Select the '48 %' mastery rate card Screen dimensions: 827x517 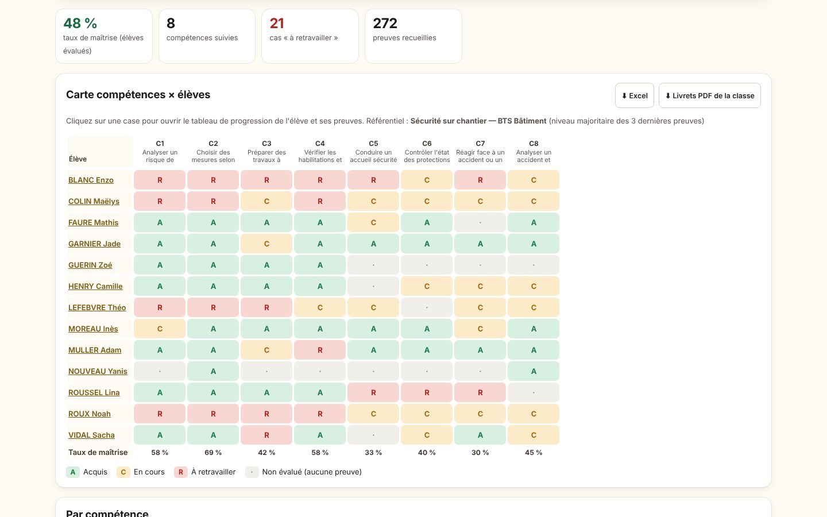pyautogui.click(x=104, y=36)
